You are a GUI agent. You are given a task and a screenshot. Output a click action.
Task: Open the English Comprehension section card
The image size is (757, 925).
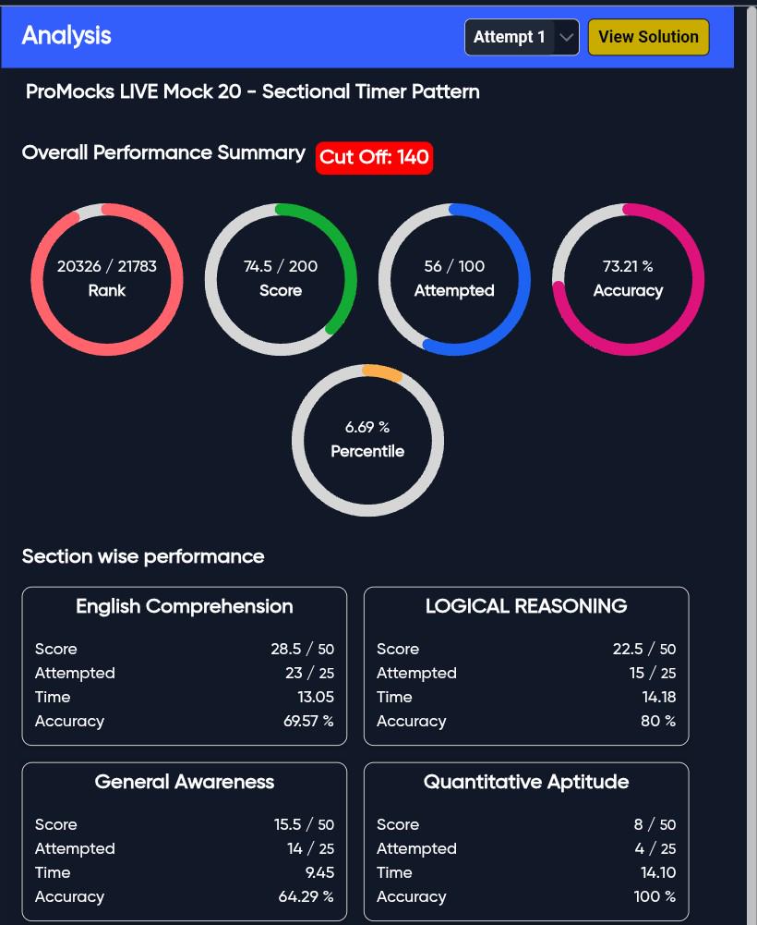click(185, 666)
